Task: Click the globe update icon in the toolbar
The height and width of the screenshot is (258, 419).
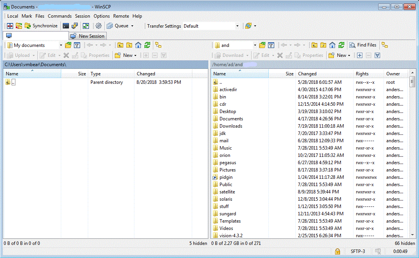Action: click(x=248, y=26)
